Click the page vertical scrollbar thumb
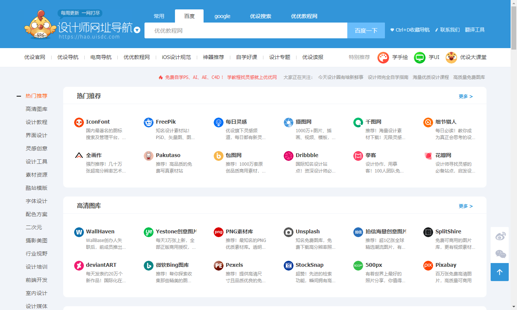The image size is (517, 310). pos(514,28)
